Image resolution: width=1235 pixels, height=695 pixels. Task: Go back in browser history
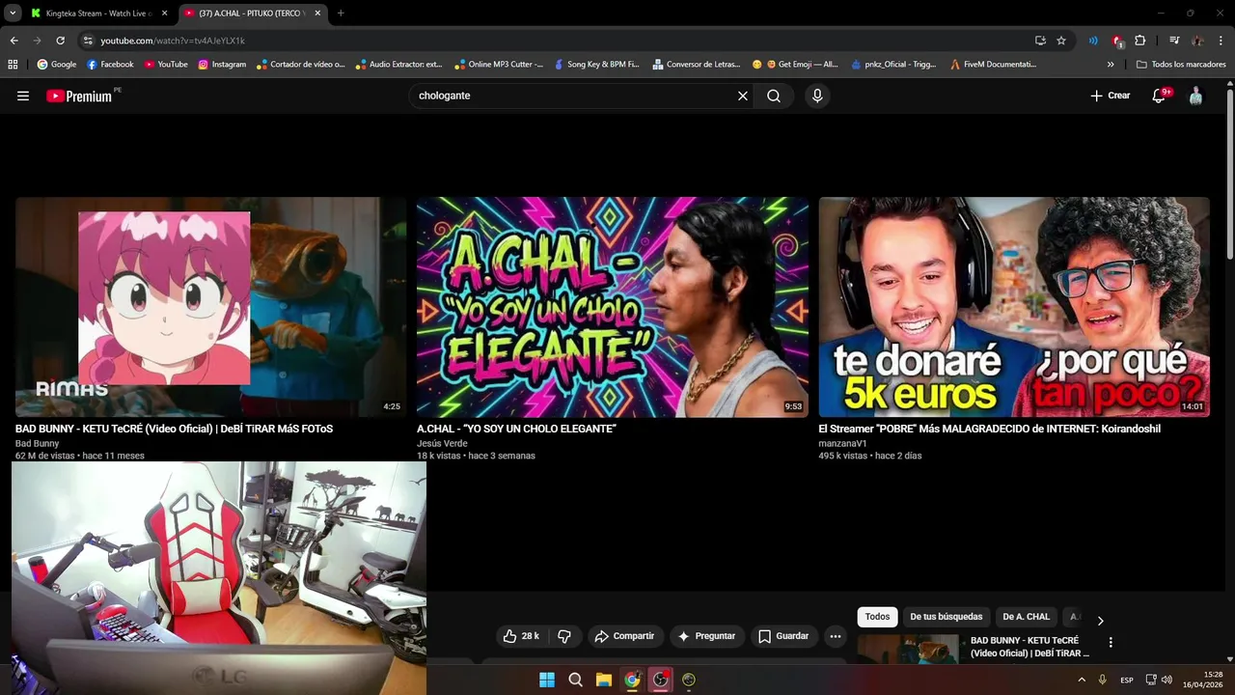pyautogui.click(x=14, y=41)
